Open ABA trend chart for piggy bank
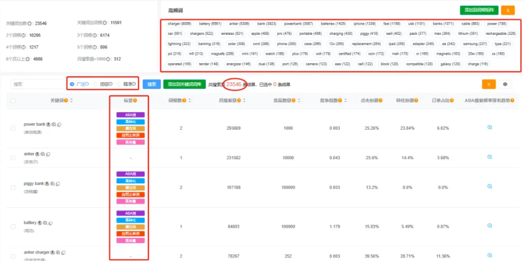 point(490,187)
